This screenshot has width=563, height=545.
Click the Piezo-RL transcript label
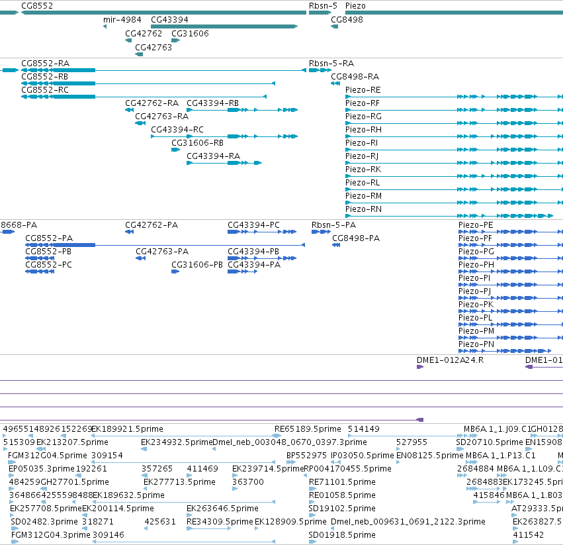363,183
